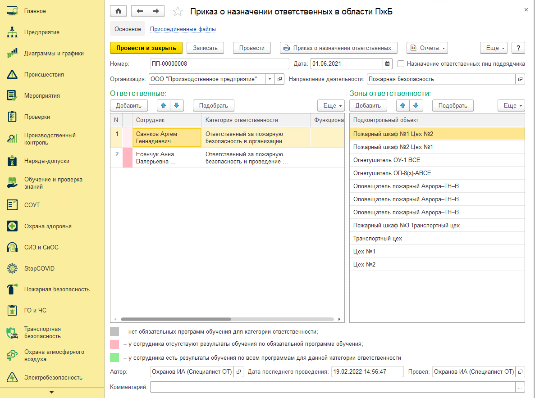Add document to favorites with star icon

(x=178, y=12)
